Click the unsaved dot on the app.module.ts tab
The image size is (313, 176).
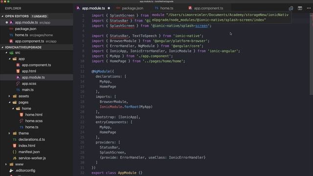tap(109, 8)
